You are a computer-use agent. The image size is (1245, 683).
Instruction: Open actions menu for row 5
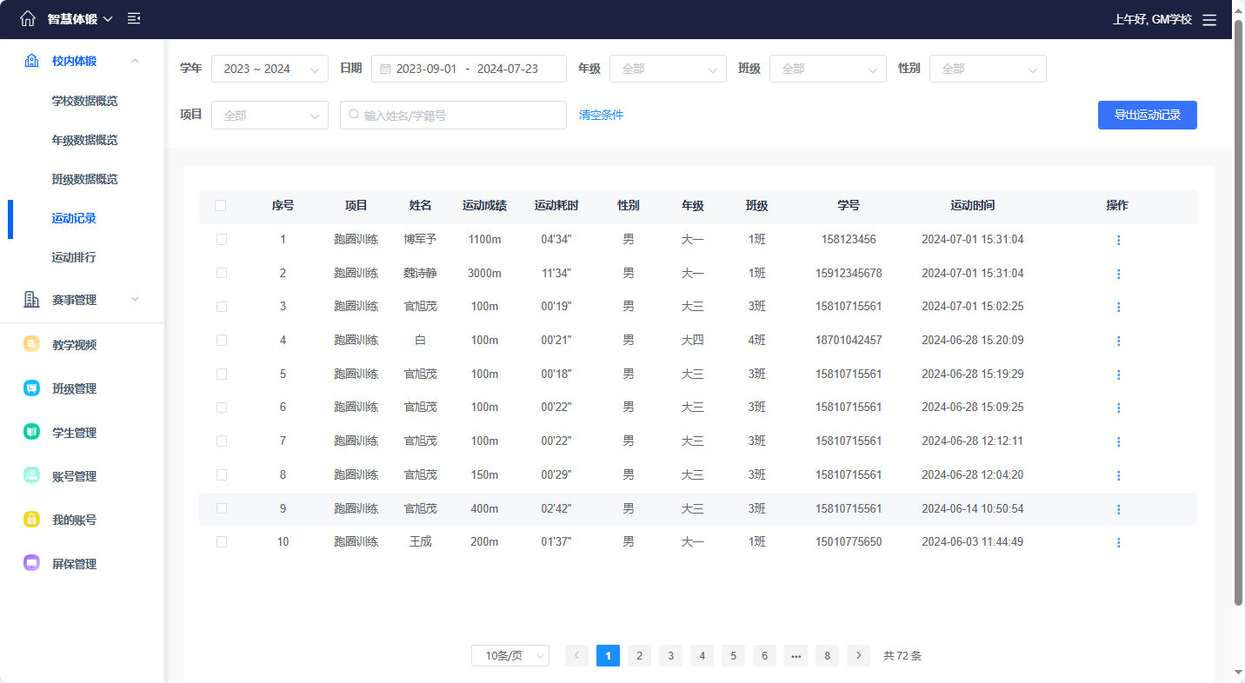[1118, 375]
